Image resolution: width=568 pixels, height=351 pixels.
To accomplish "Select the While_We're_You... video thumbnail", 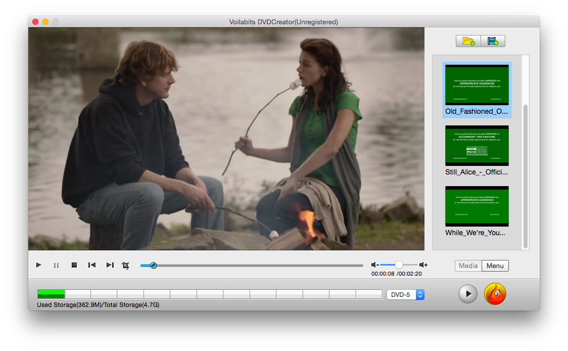I will [x=477, y=206].
